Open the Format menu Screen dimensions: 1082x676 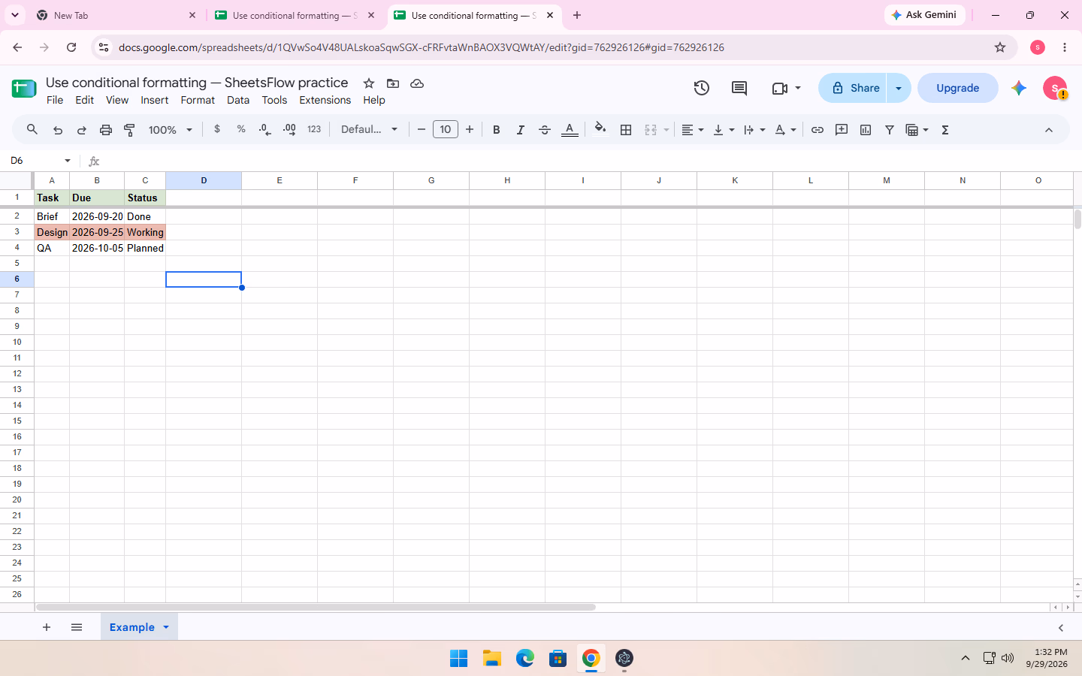198,100
